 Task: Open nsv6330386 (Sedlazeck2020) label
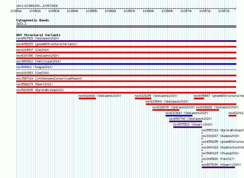(x=38, y=56)
